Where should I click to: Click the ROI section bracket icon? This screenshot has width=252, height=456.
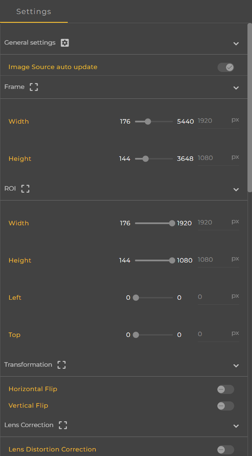pos(25,189)
